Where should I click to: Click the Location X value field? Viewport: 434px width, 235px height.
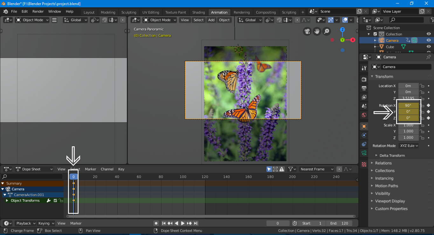pyautogui.click(x=408, y=86)
